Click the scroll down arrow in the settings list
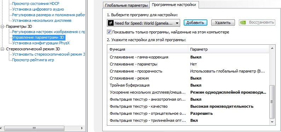 tap(272, 122)
